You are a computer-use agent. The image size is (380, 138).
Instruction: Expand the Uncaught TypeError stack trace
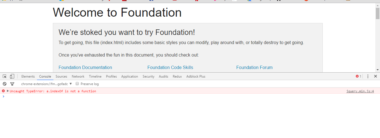tap(8, 91)
